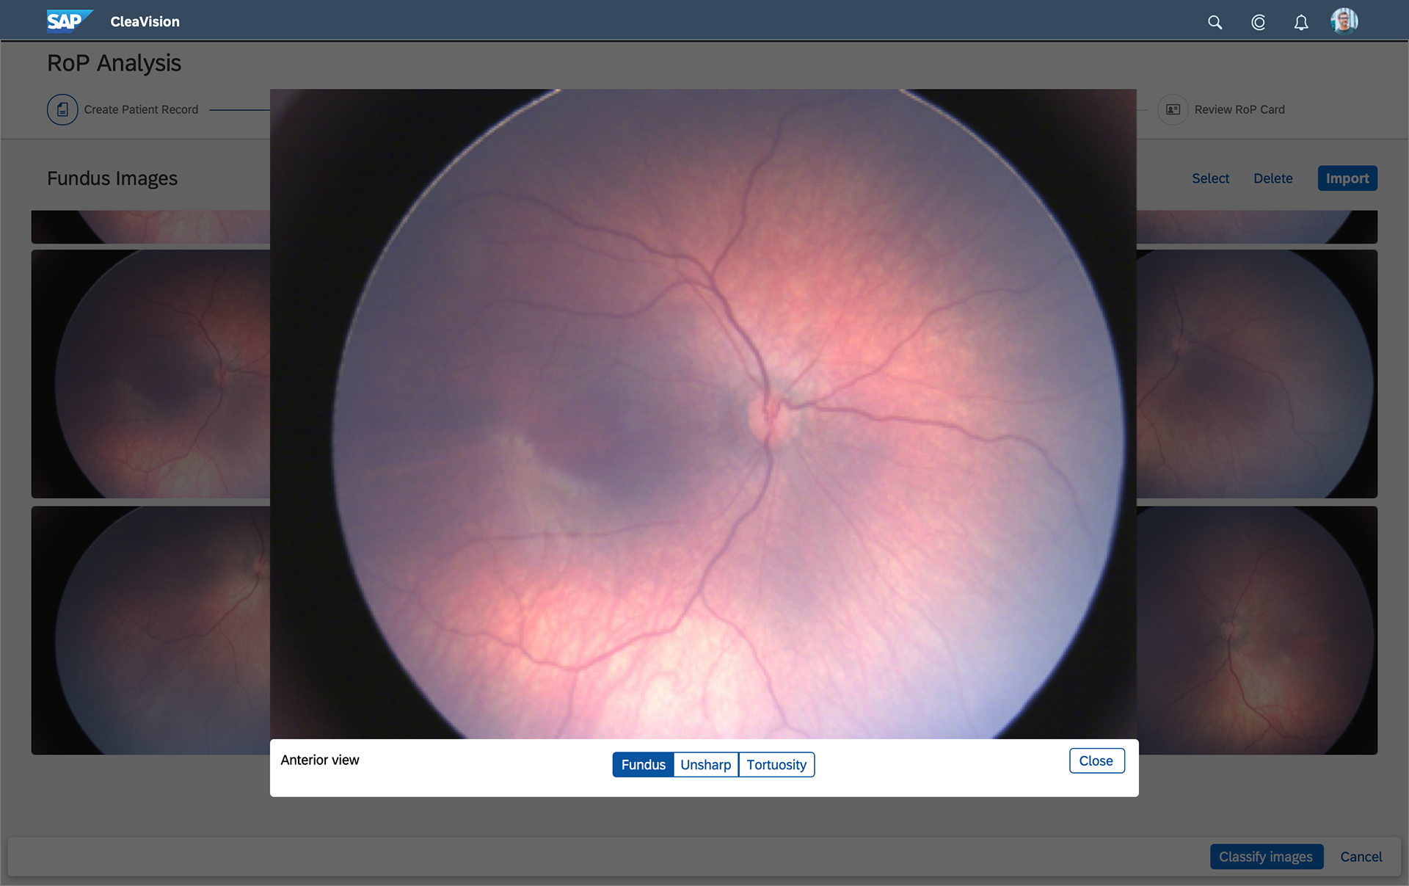Click the Create Patient Record step icon
1409x886 pixels.
tap(62, 109)
